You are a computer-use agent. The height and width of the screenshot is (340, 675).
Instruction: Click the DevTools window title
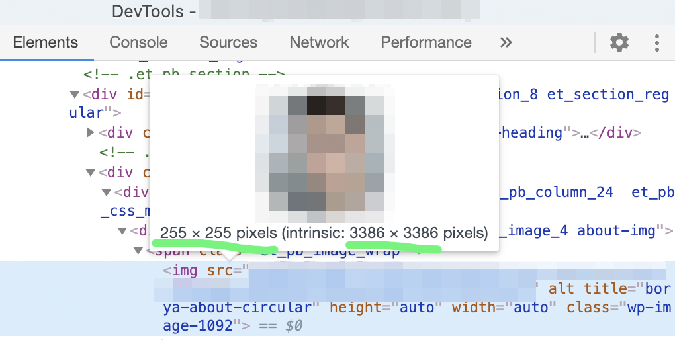(154, 12)
